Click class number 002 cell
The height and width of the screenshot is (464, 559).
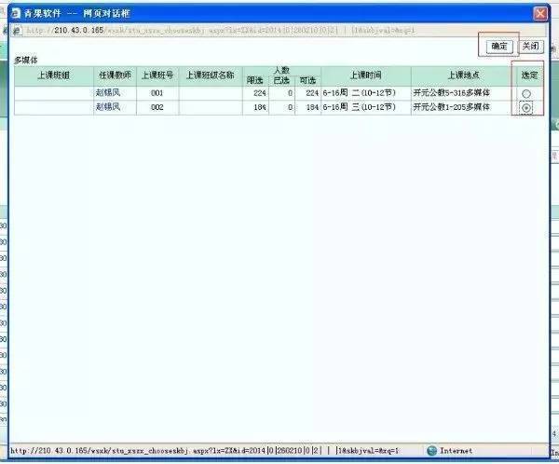click(x=157, y=107)
